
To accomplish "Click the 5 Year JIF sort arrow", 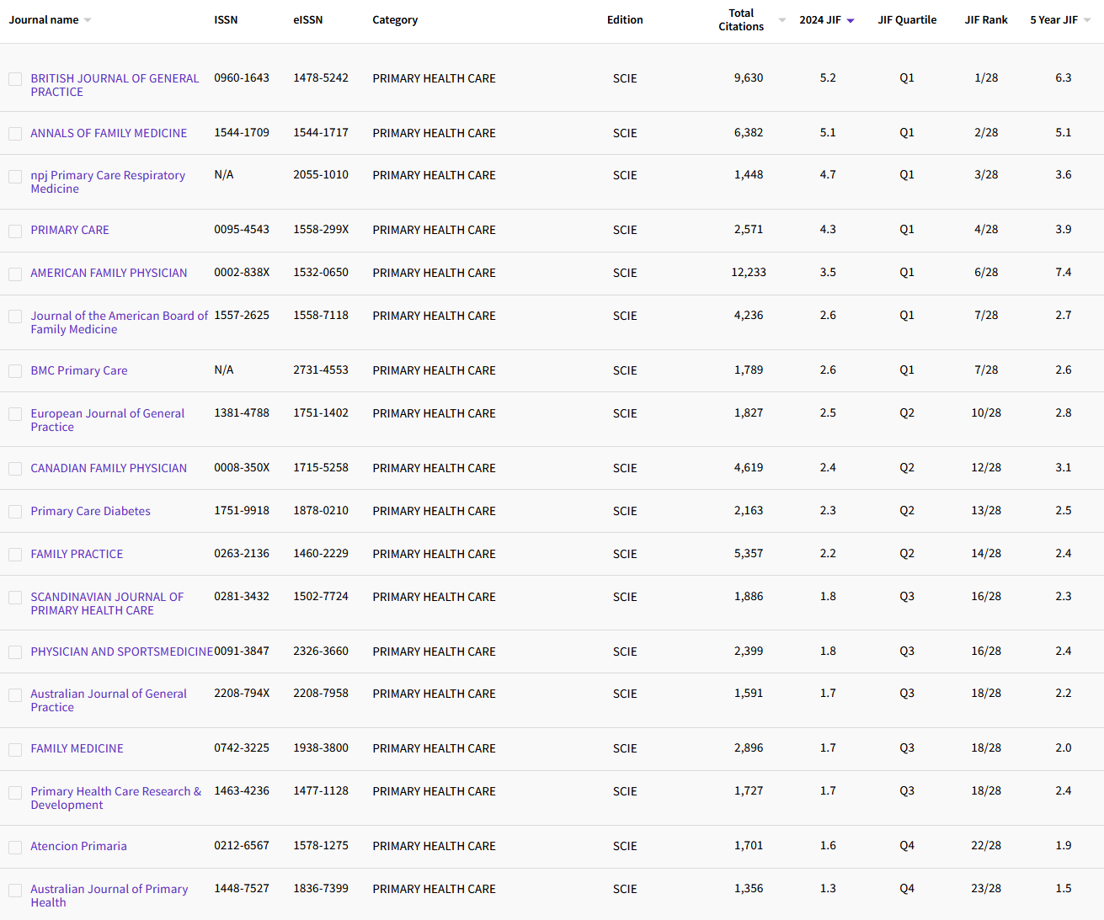I will point(1086,19).
